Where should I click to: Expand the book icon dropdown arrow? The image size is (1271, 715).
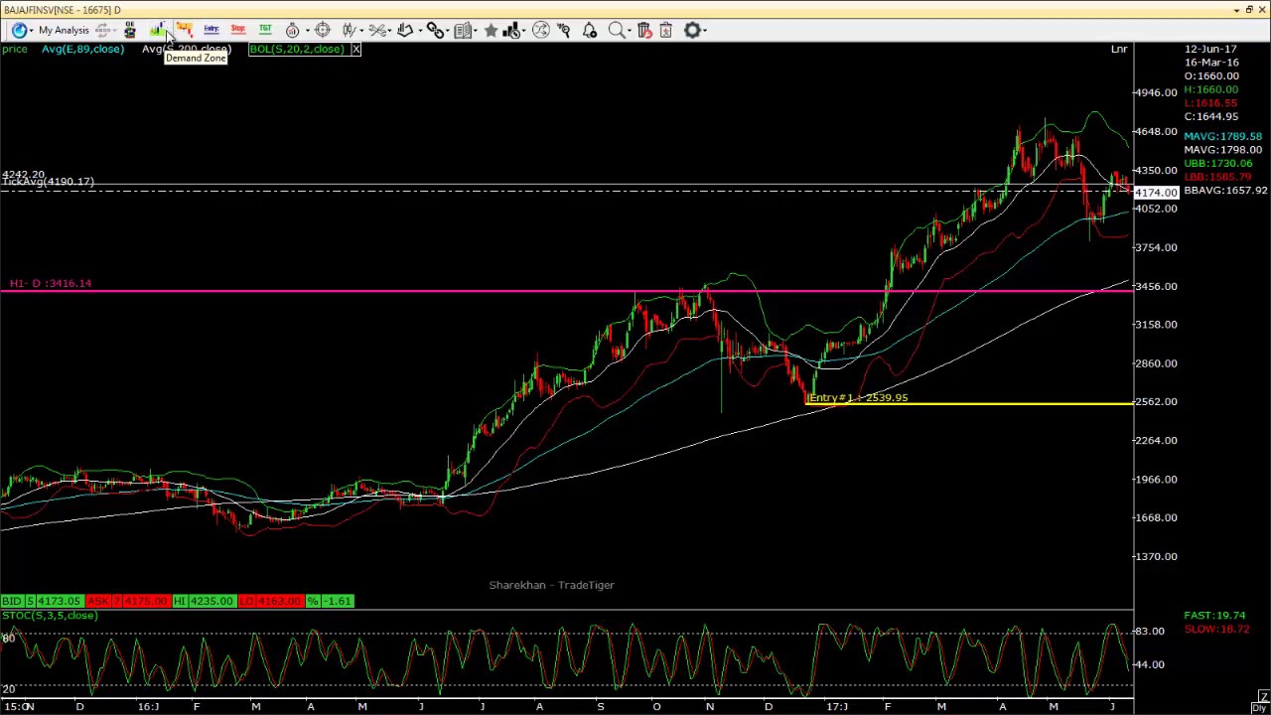point(476,30)
